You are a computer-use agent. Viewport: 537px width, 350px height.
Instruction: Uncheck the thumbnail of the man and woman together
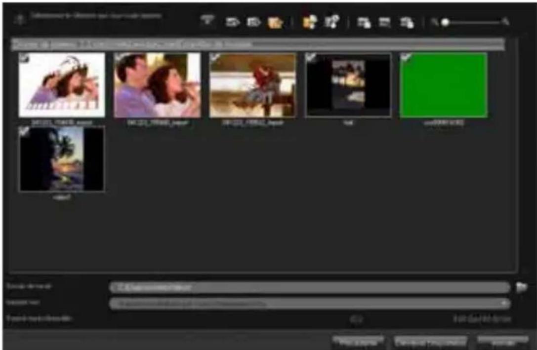click(x=119, y=58)
